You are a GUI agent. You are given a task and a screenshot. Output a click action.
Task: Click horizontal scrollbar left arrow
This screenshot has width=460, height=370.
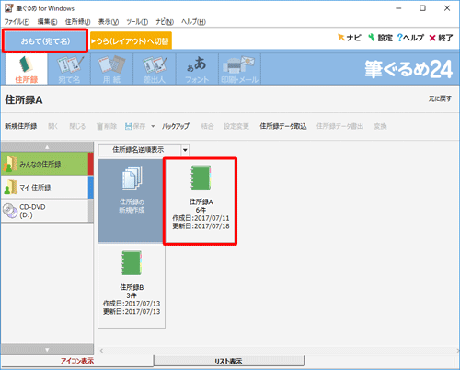click(x=101, y=351)
